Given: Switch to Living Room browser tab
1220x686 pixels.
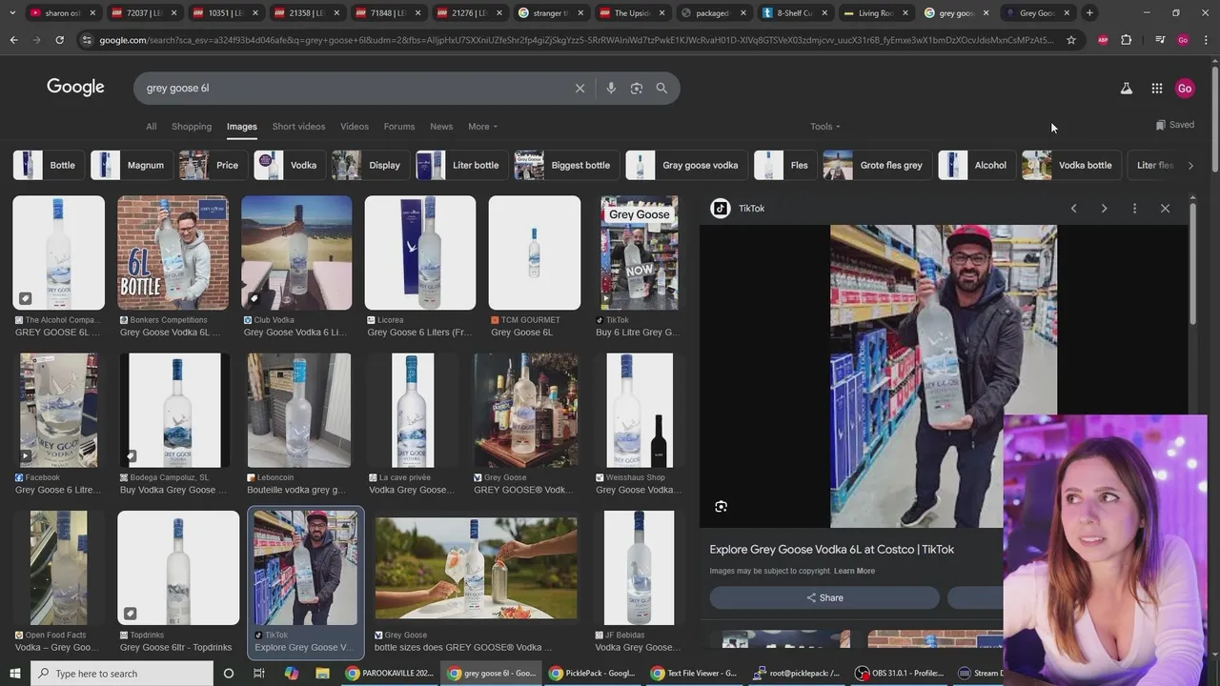Looking at the screenshot, I should click(x=875, y=13).
